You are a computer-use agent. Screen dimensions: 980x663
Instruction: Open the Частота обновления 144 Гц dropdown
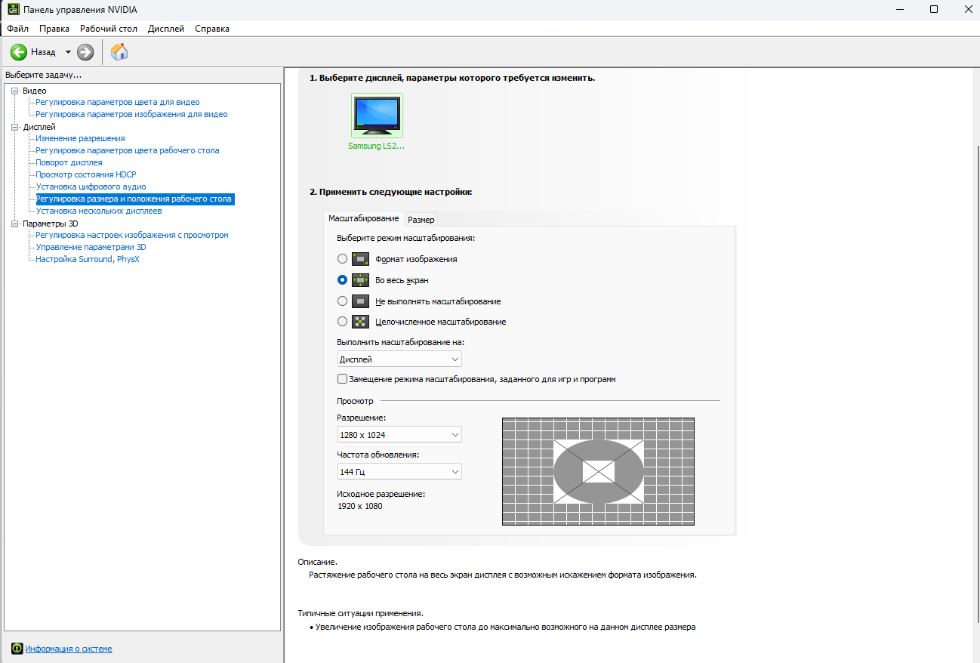point(399,472)
